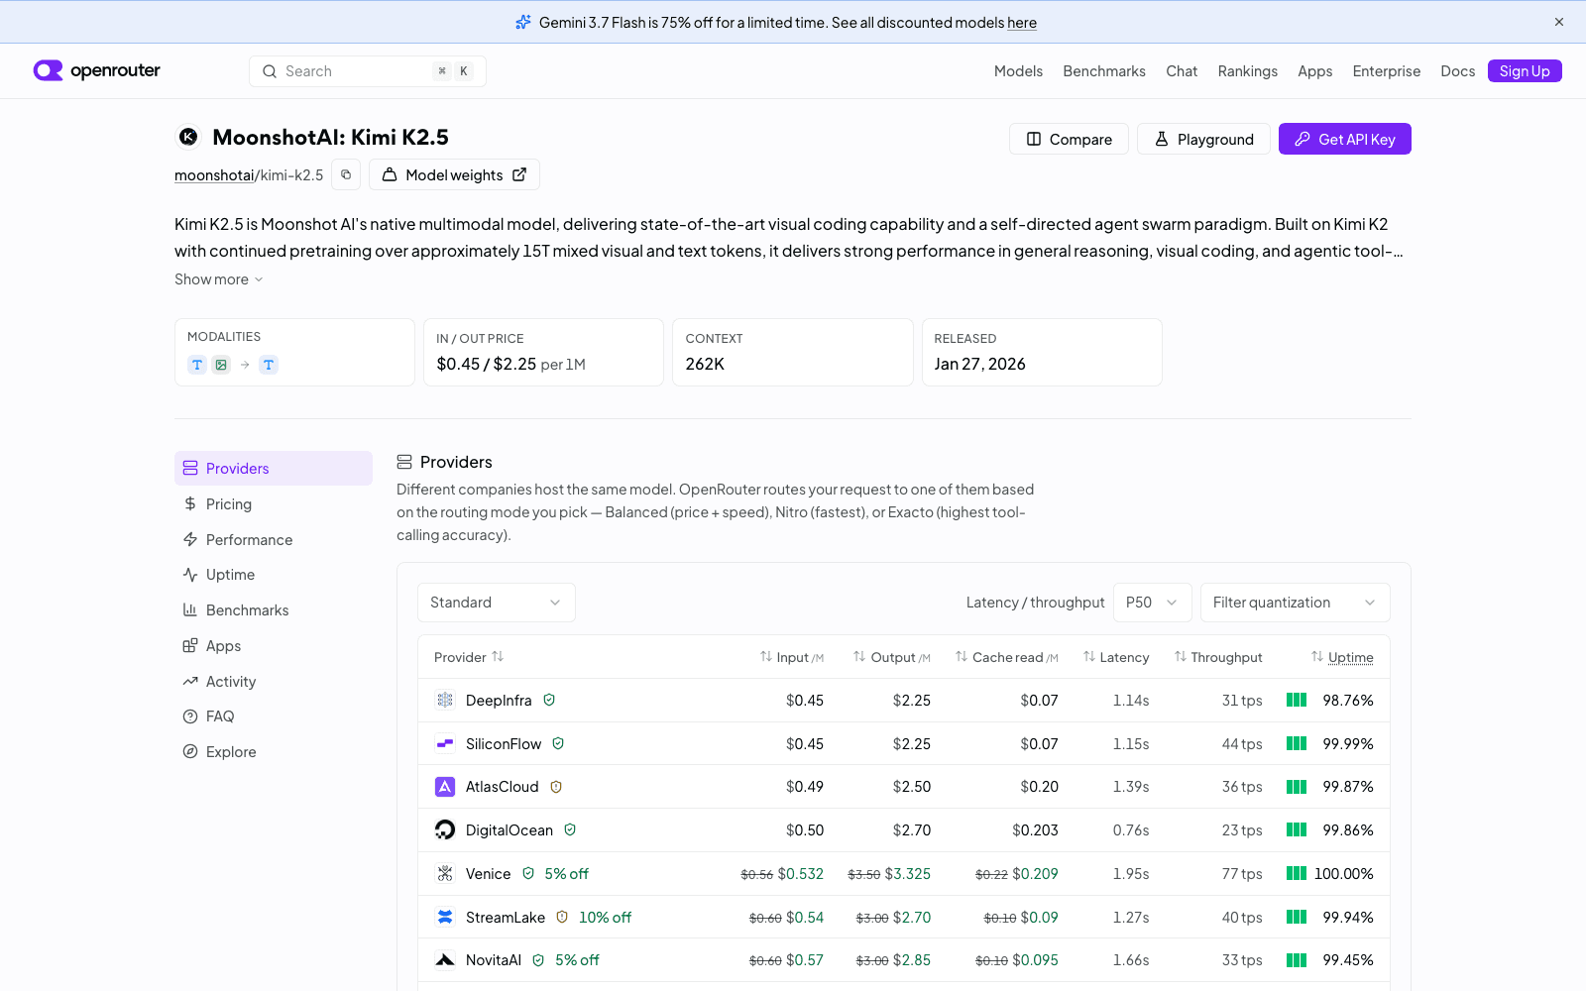Select Explore in the sidebar
This screenshot has height=991, width=1586.
274,752
